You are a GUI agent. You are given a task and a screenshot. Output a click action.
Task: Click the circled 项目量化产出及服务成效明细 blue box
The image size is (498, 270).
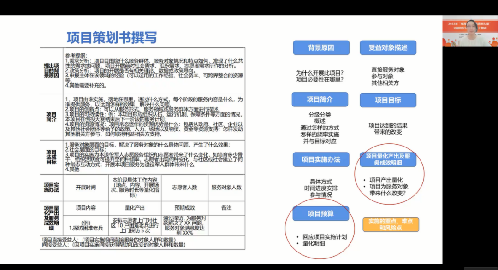click(x=388, y=159)
